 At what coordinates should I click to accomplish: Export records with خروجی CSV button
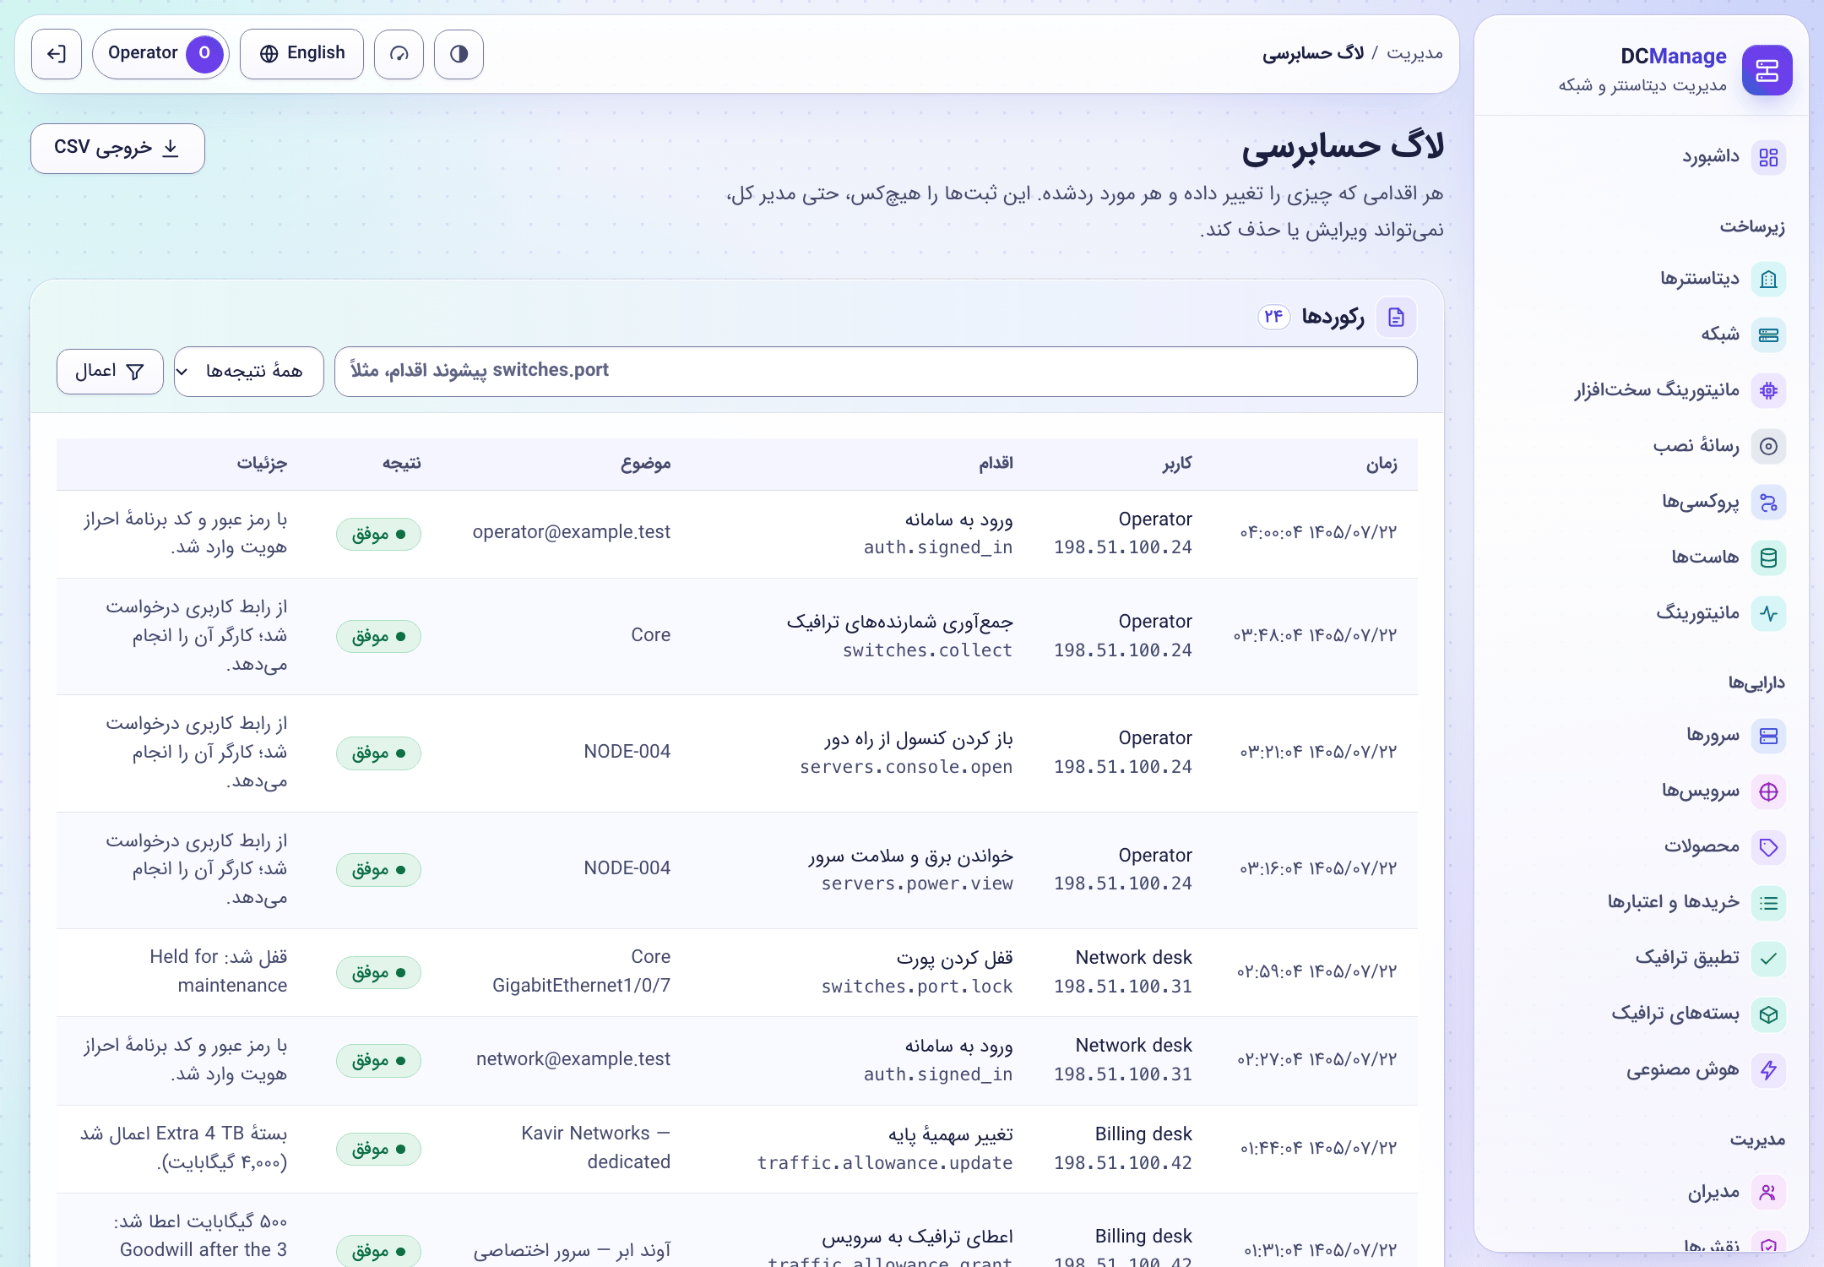[x=117, y=149]
